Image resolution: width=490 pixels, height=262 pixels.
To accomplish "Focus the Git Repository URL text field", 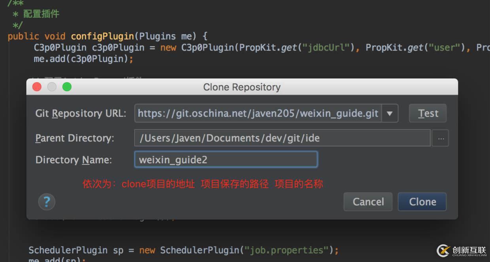I will tap(258, 114).
